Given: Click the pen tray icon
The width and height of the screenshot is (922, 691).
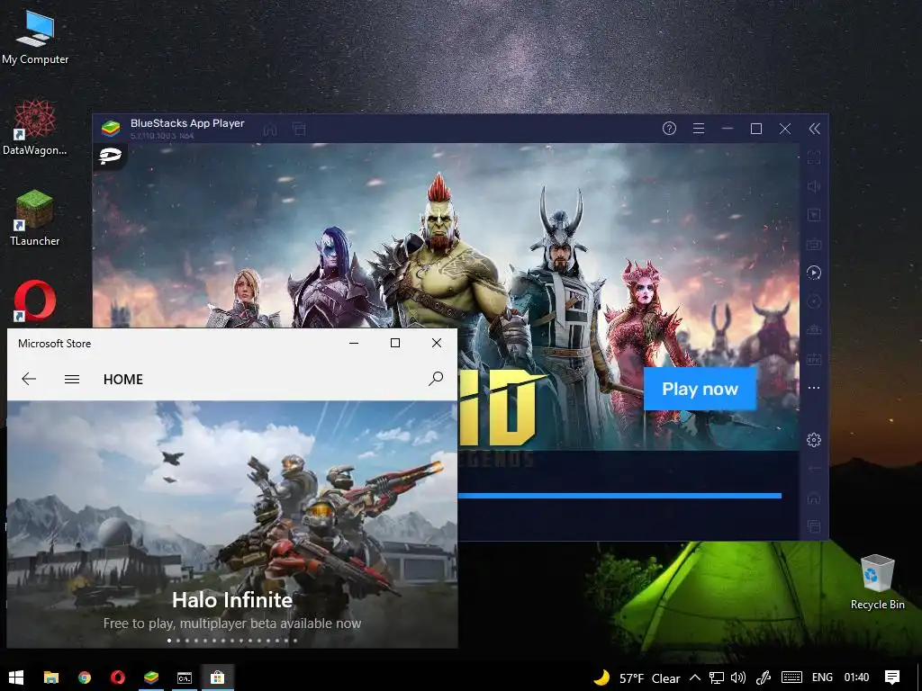Looking at the screenshot, I should pos(764,678).
